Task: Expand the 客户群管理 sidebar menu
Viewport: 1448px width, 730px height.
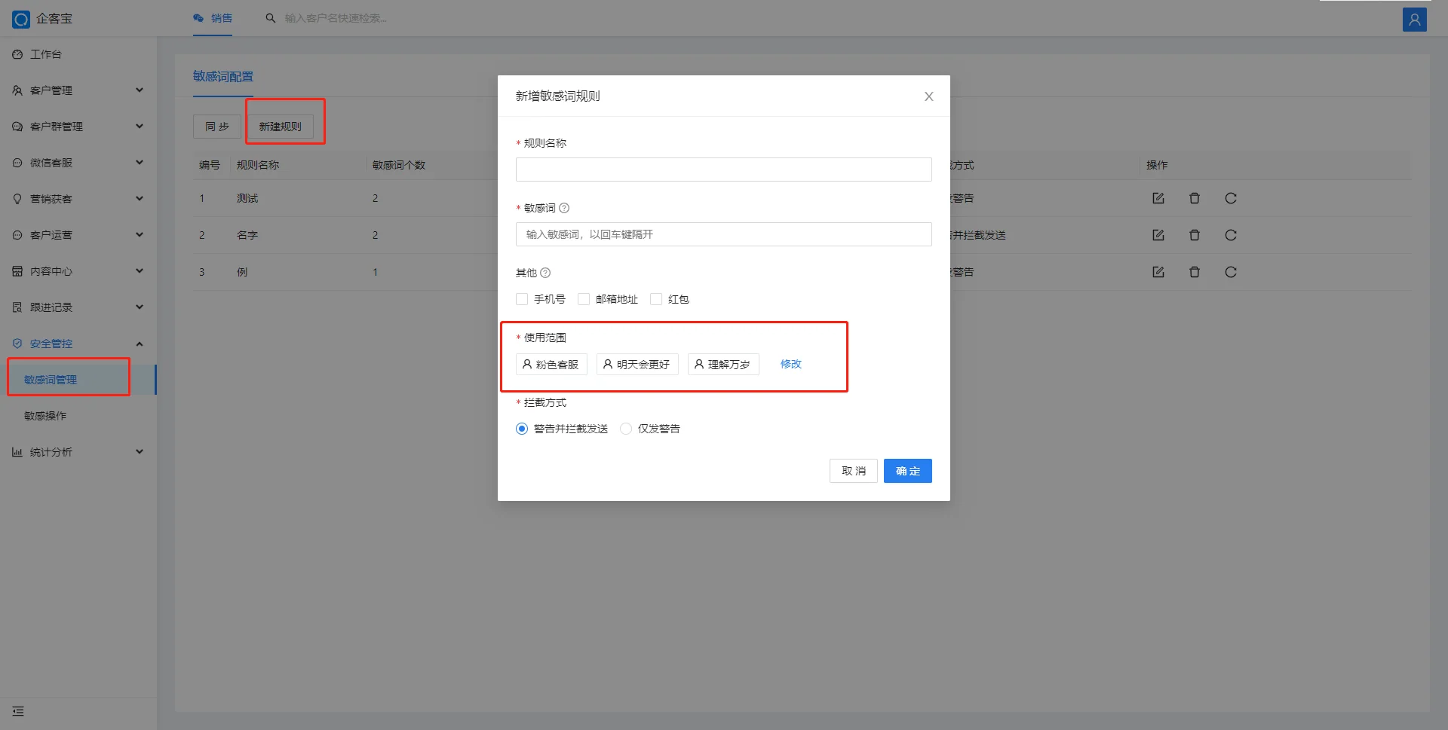Action: pyautogui.click(x=78, y=127)
